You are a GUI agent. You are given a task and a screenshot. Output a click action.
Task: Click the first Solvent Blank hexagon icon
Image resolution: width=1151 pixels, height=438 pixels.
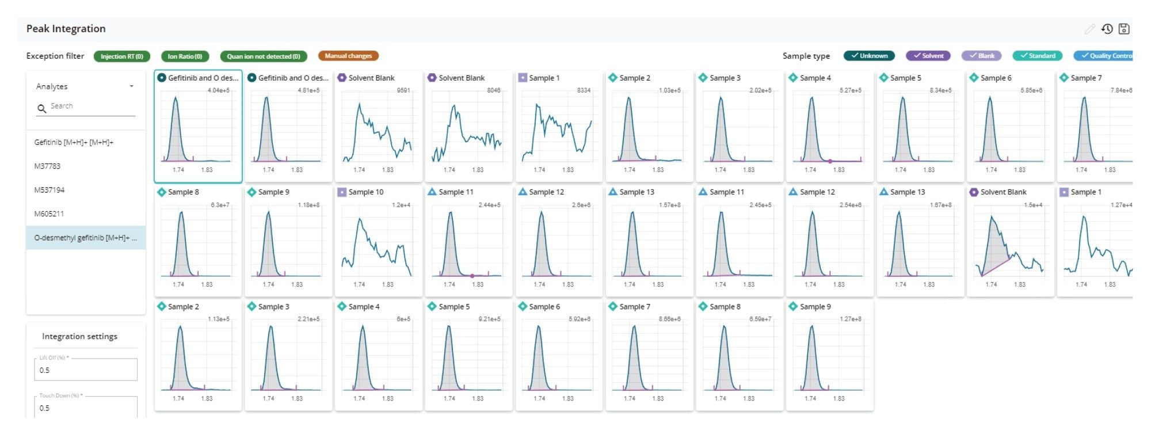pyautogui.click(x=342, y=78)
